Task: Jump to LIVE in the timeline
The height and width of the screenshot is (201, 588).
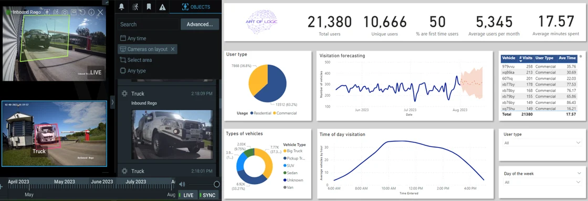Action: [x=186, y=195]
